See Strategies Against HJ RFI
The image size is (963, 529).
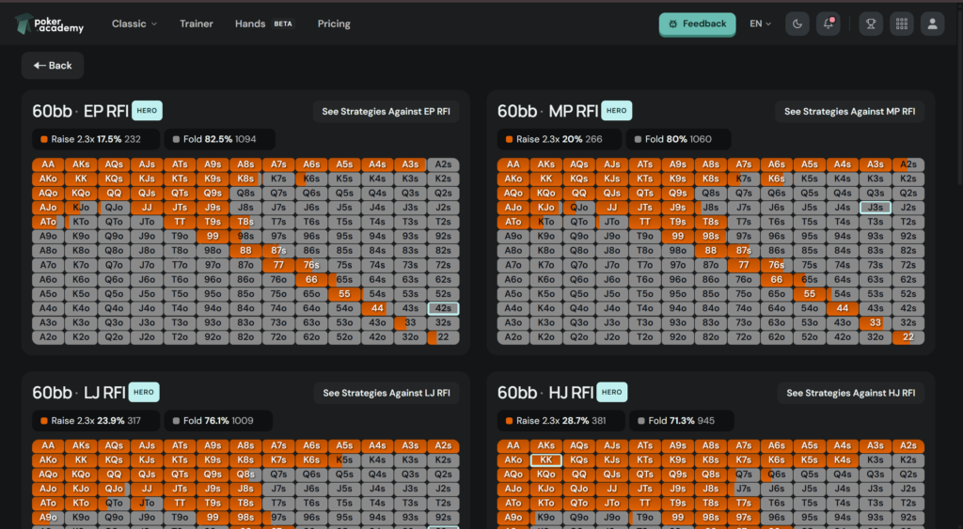coord(850,393)
